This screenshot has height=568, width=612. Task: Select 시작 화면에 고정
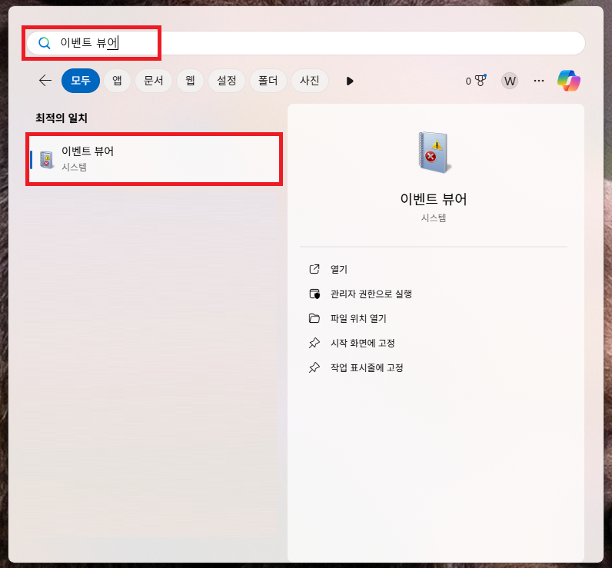click(x=363, y=343)
